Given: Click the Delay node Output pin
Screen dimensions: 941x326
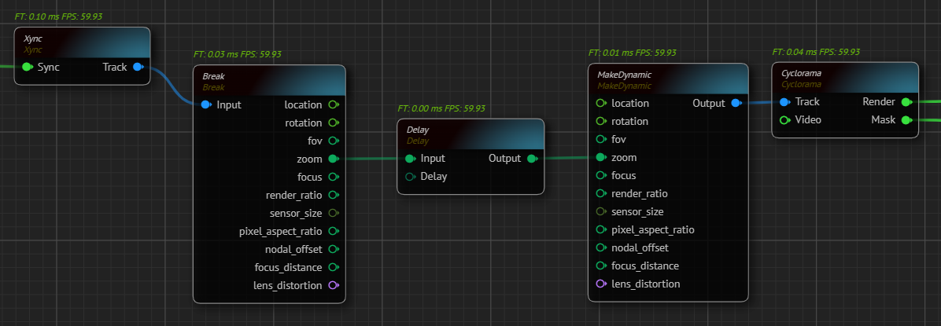Looking at the screenshot, I should click(532, 159).
